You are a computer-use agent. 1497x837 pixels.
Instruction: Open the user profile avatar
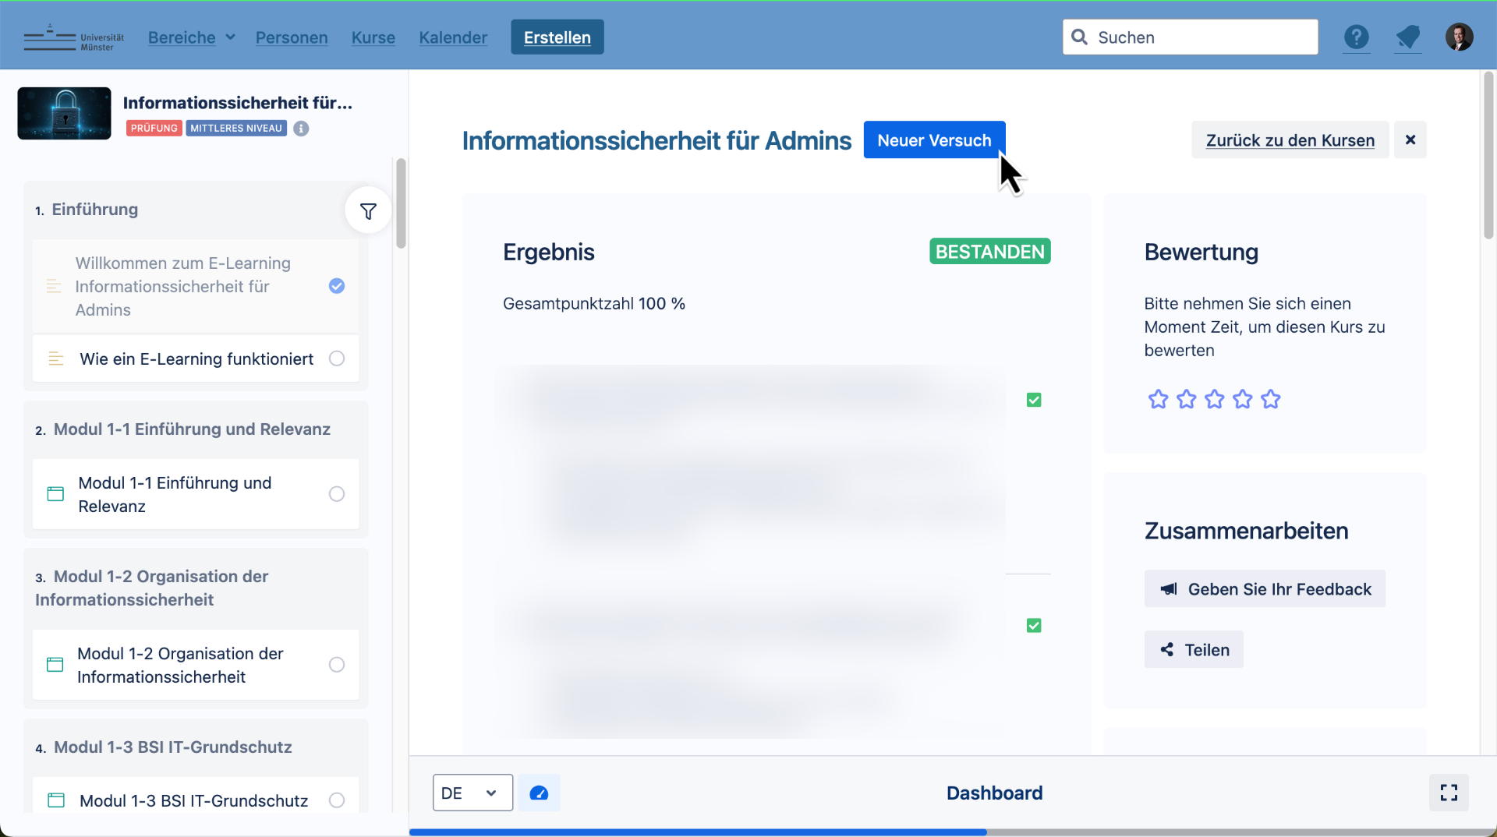pos(1459,37)
